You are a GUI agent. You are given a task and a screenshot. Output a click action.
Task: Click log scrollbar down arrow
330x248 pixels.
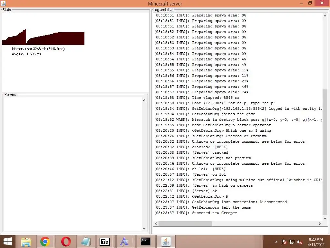tap(325, 218)
